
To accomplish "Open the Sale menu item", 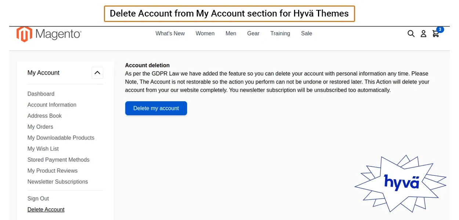I will pos(306,33).
